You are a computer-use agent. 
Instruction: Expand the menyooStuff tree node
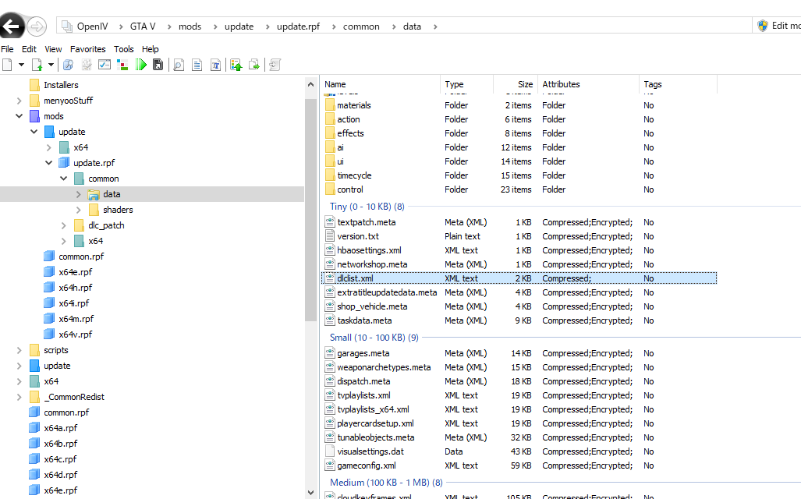[x=19, y=101]
